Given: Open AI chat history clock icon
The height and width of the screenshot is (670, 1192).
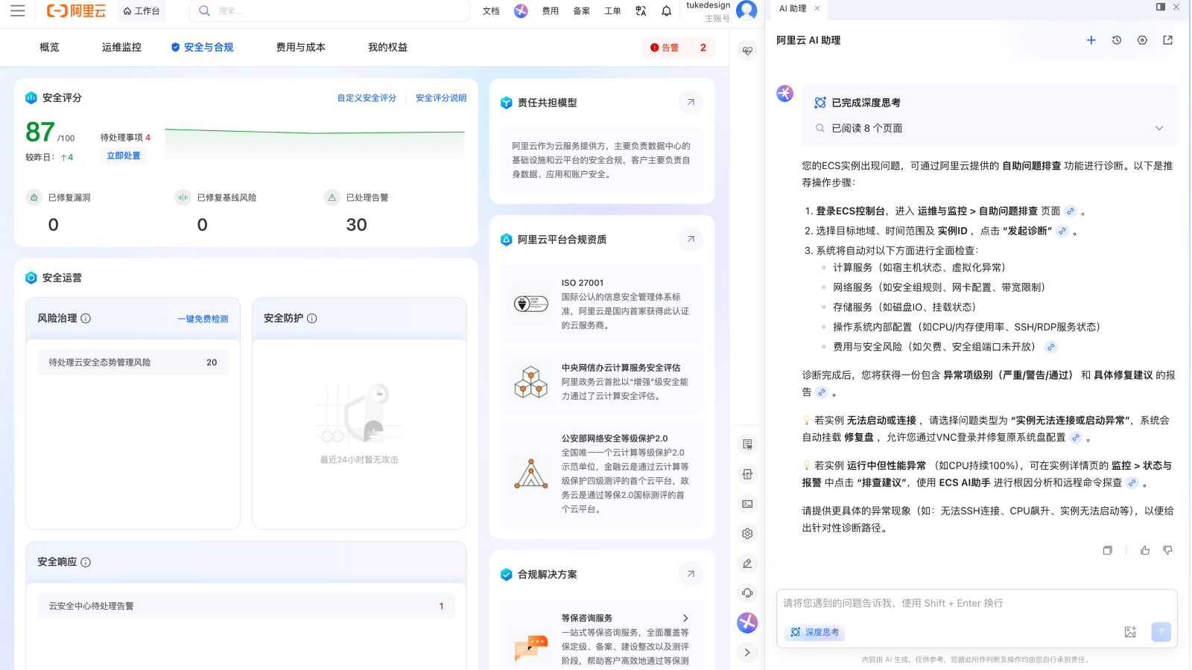Looking at the screenshot, I should tap(1117, 40).
